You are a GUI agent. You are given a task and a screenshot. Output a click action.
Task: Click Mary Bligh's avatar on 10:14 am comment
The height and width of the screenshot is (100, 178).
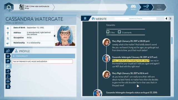[x=106, y=74]
